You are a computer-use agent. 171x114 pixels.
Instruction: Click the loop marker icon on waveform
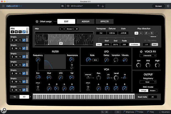[61, 43]
